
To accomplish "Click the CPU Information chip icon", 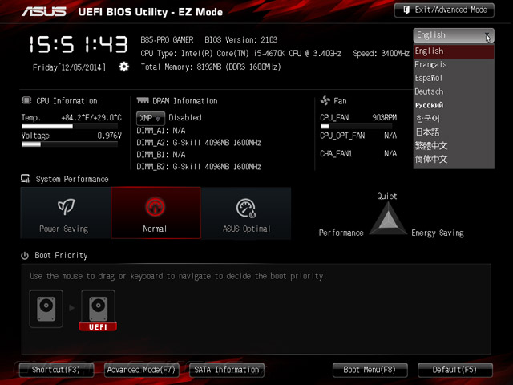I will tap(26, 100).
